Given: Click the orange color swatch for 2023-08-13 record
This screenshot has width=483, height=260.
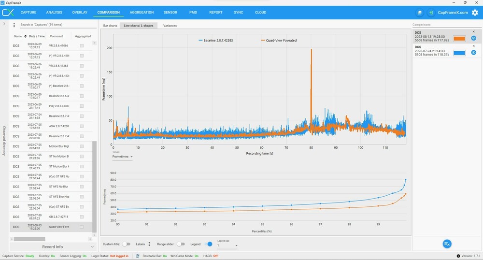Looking at the screenshot, I should click(459, 39).
